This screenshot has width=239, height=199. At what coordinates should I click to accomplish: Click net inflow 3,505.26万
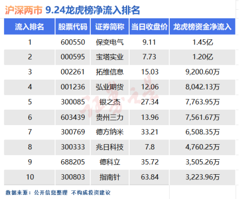coord(202,162)
